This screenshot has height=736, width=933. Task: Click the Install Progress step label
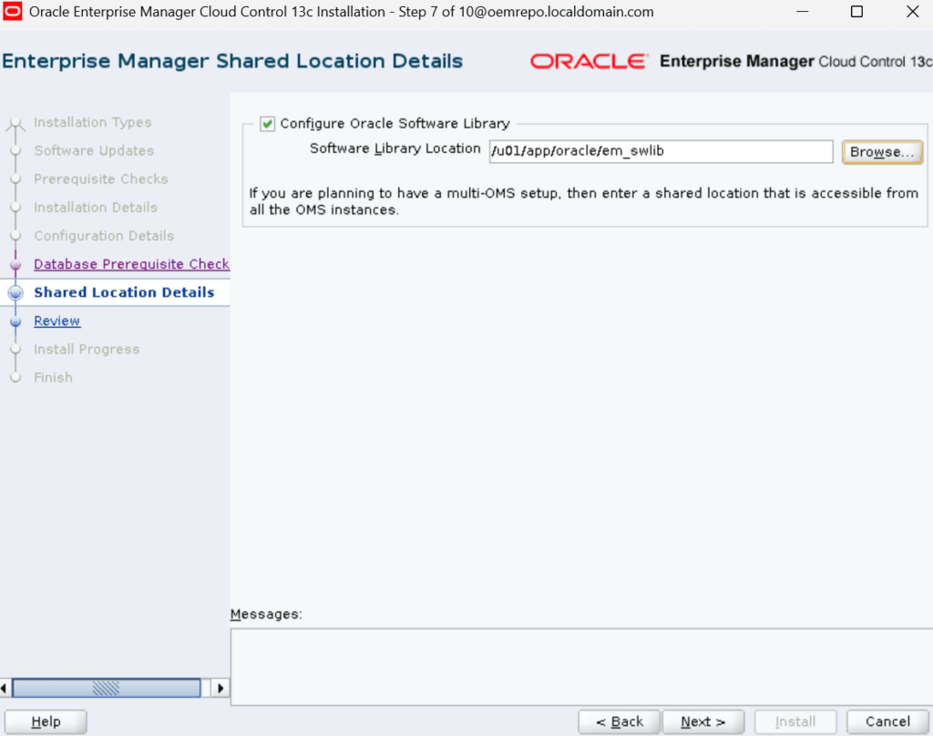[x=87, y=349]
